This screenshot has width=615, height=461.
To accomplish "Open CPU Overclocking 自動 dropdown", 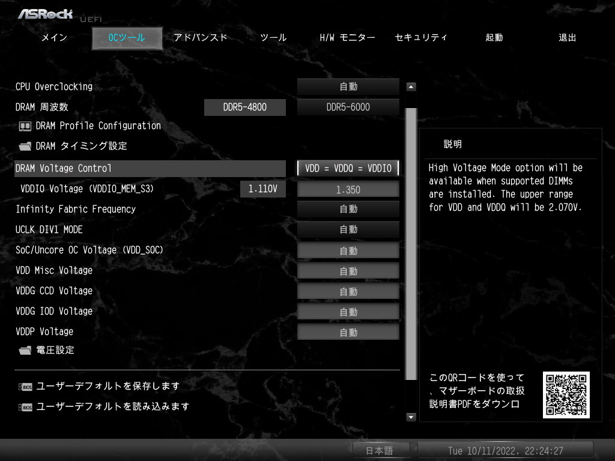I will click(x=348, y=86).
